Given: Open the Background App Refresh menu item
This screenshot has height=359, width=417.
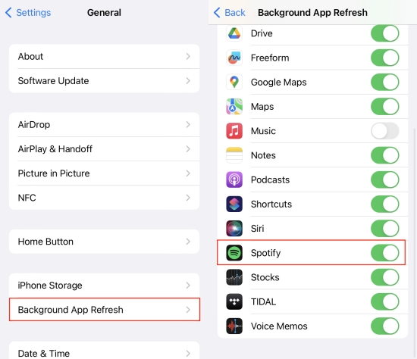Looking at the screenshot, I should (x=105, y=310).
